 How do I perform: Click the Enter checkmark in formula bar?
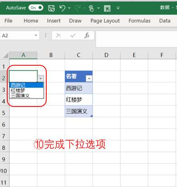tap(73, 36)
